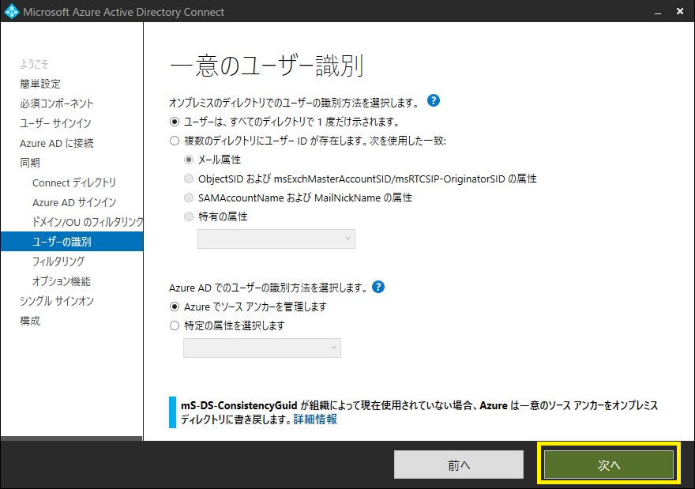Choose SAMAccountName および MailNickName radio
The width and height of the screenshot is (695, 489).
pyautogui.click(x=189, y=197)
